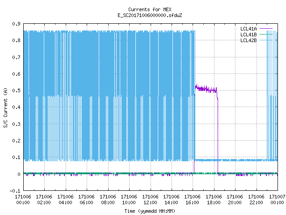Click the flat blue LCL42B line at 20:00
The width and height of the screenshot is (286, 215).
click(235, 160)
